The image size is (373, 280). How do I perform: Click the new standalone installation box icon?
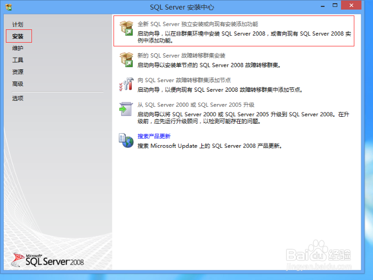point(126,28)
